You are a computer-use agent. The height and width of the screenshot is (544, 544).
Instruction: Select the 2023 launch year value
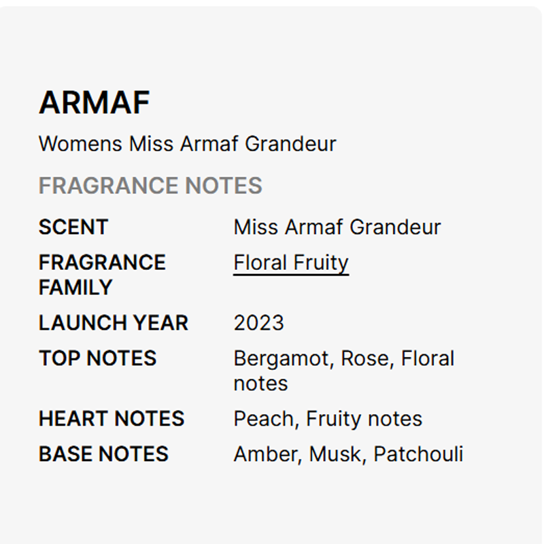tap(258, 323)
